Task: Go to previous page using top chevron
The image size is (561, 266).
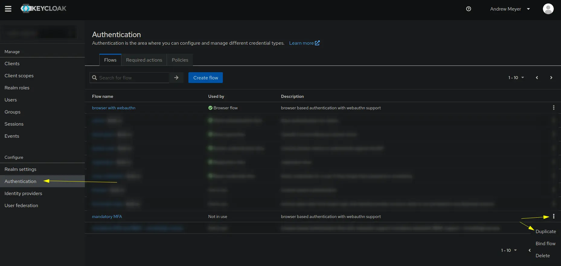Action: pos(537,78)
